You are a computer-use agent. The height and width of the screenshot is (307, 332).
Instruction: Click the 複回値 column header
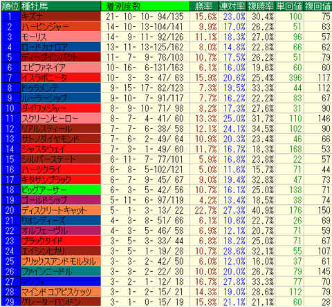[317, 6]
